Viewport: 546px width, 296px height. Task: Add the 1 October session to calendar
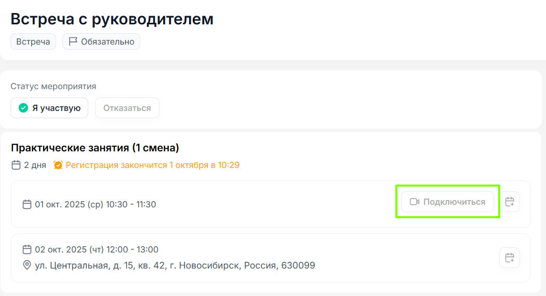click(x=510, y=202)
